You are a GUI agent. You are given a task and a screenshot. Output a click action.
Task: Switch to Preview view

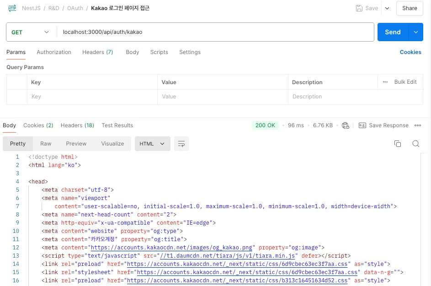[76, 144]
